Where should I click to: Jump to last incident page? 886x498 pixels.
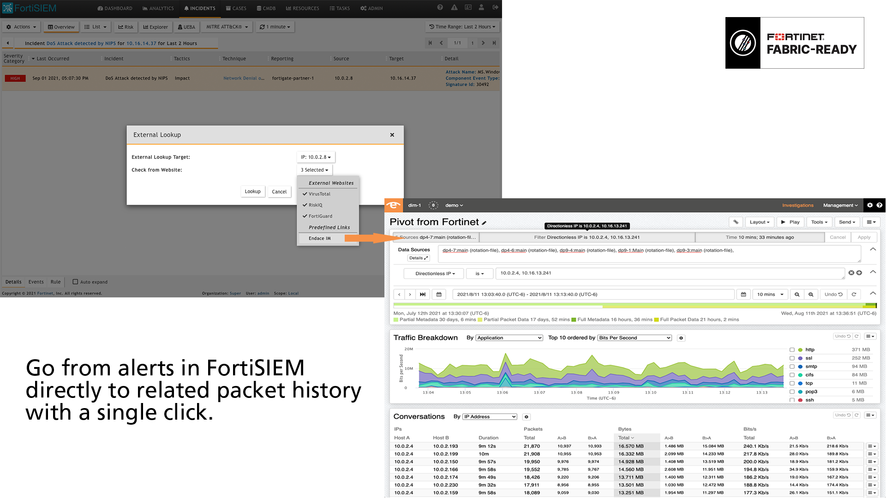click(x=494, y=43)
